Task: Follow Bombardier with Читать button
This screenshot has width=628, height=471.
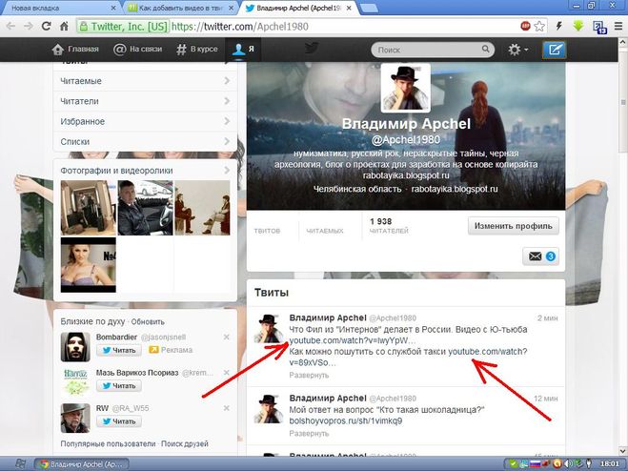Action: point(119,351)
